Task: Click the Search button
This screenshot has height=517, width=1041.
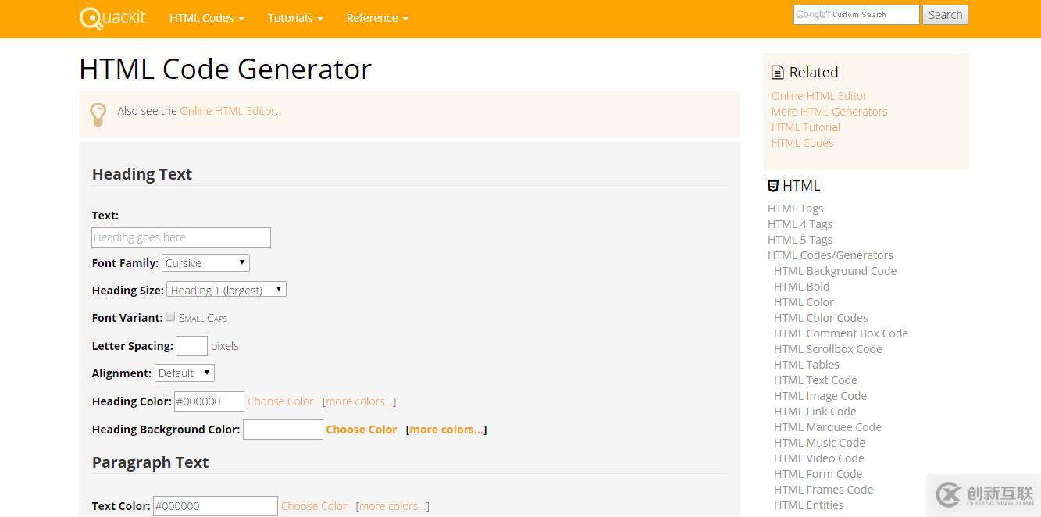Action: point(945,14)
